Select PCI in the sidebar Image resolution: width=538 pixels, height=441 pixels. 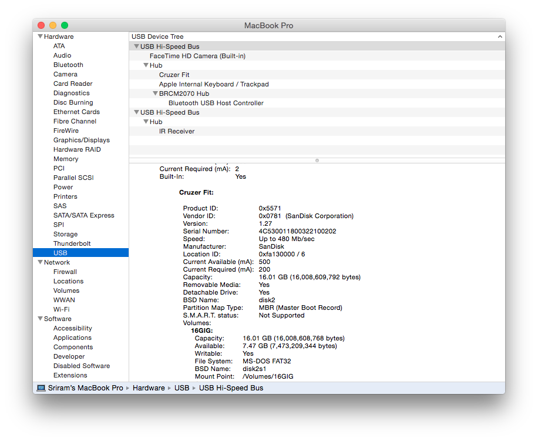59,168
